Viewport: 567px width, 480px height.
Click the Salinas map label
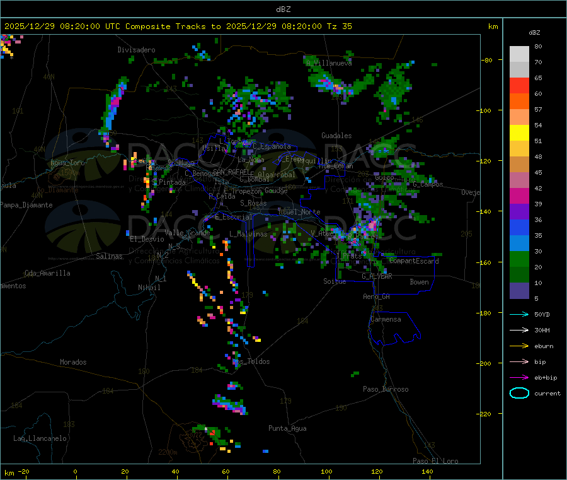[x=109, y=256]
